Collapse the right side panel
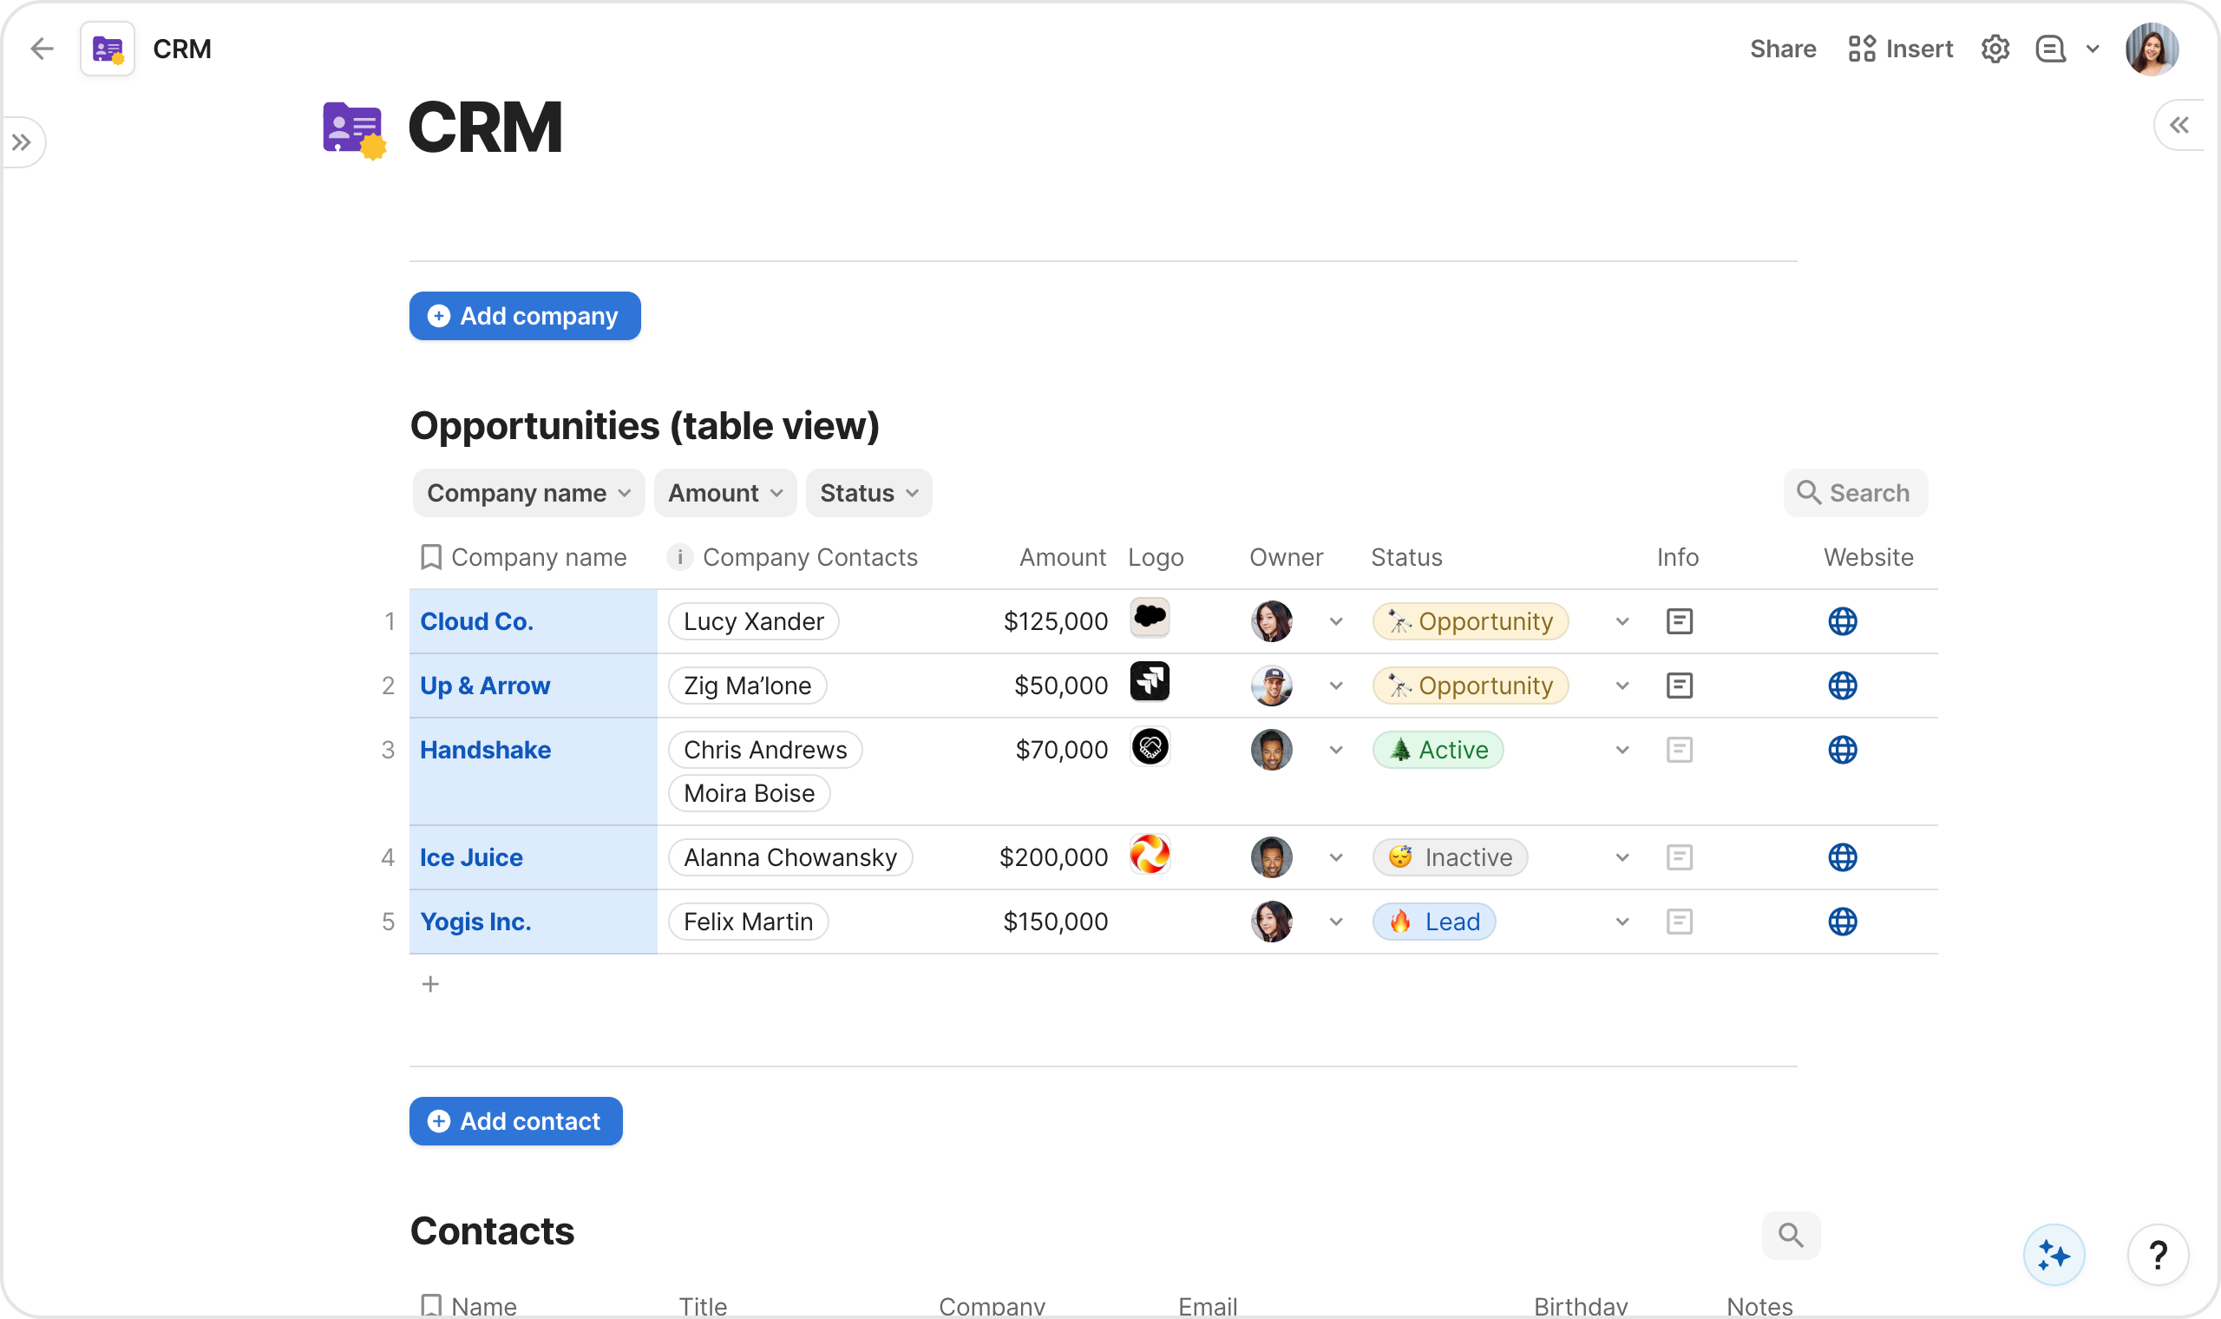Screen dimensions: 2221x1319 pyautogui.click(x=2178, y=125)
